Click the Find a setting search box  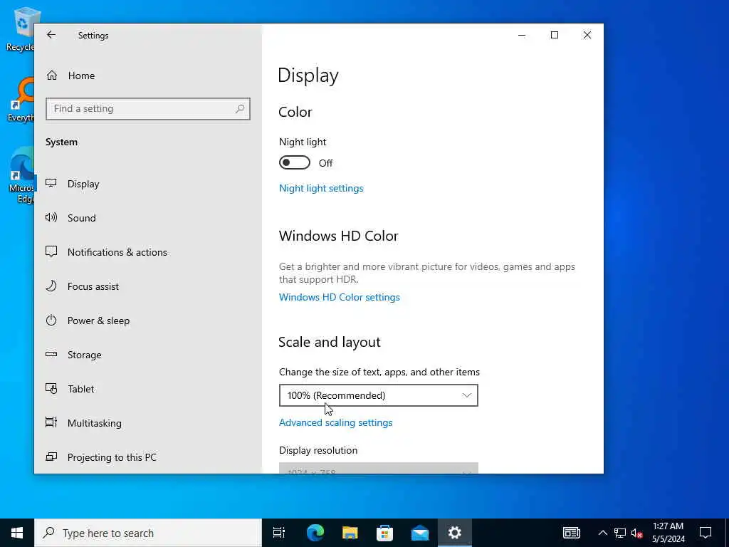pyautogui.click(x=148, y=109)
